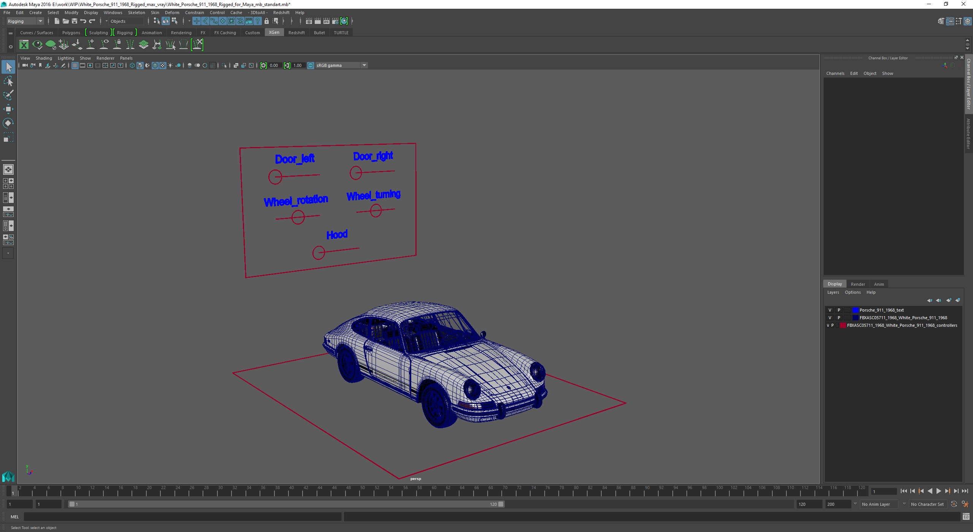Image resolution: width=973 pixels, height=532 pixels.
Task: Toggle playback P for the controllers layer
Action: tap(832, 325)
